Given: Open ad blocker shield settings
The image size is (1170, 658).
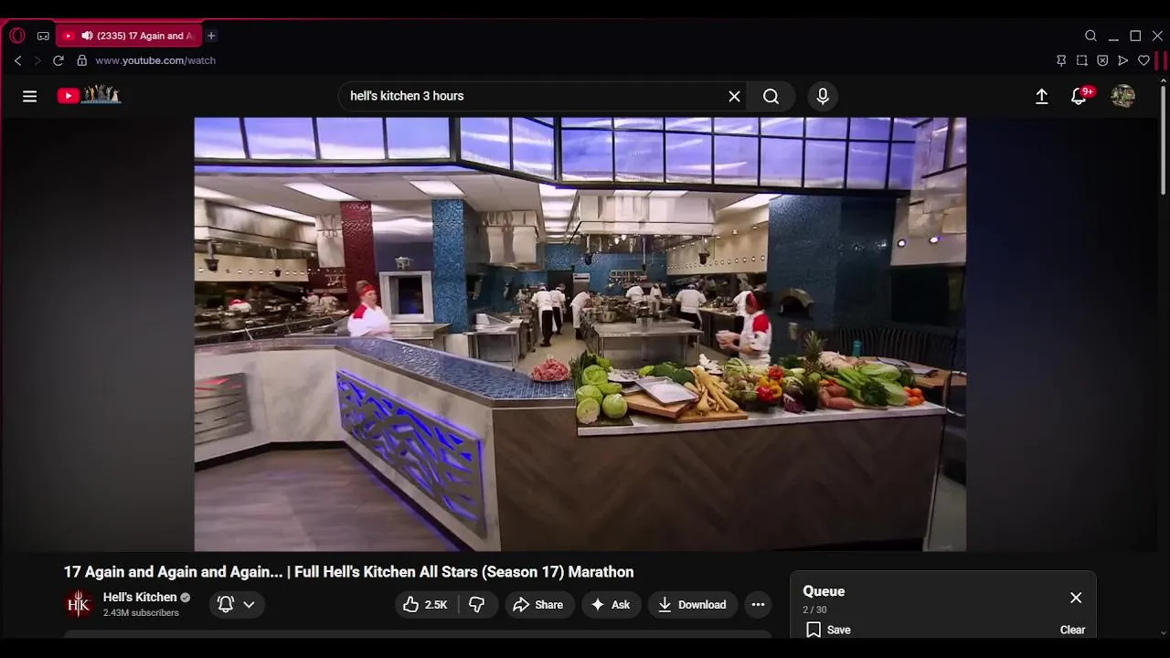Looking at the screenshot, I should click(1102, 60).
